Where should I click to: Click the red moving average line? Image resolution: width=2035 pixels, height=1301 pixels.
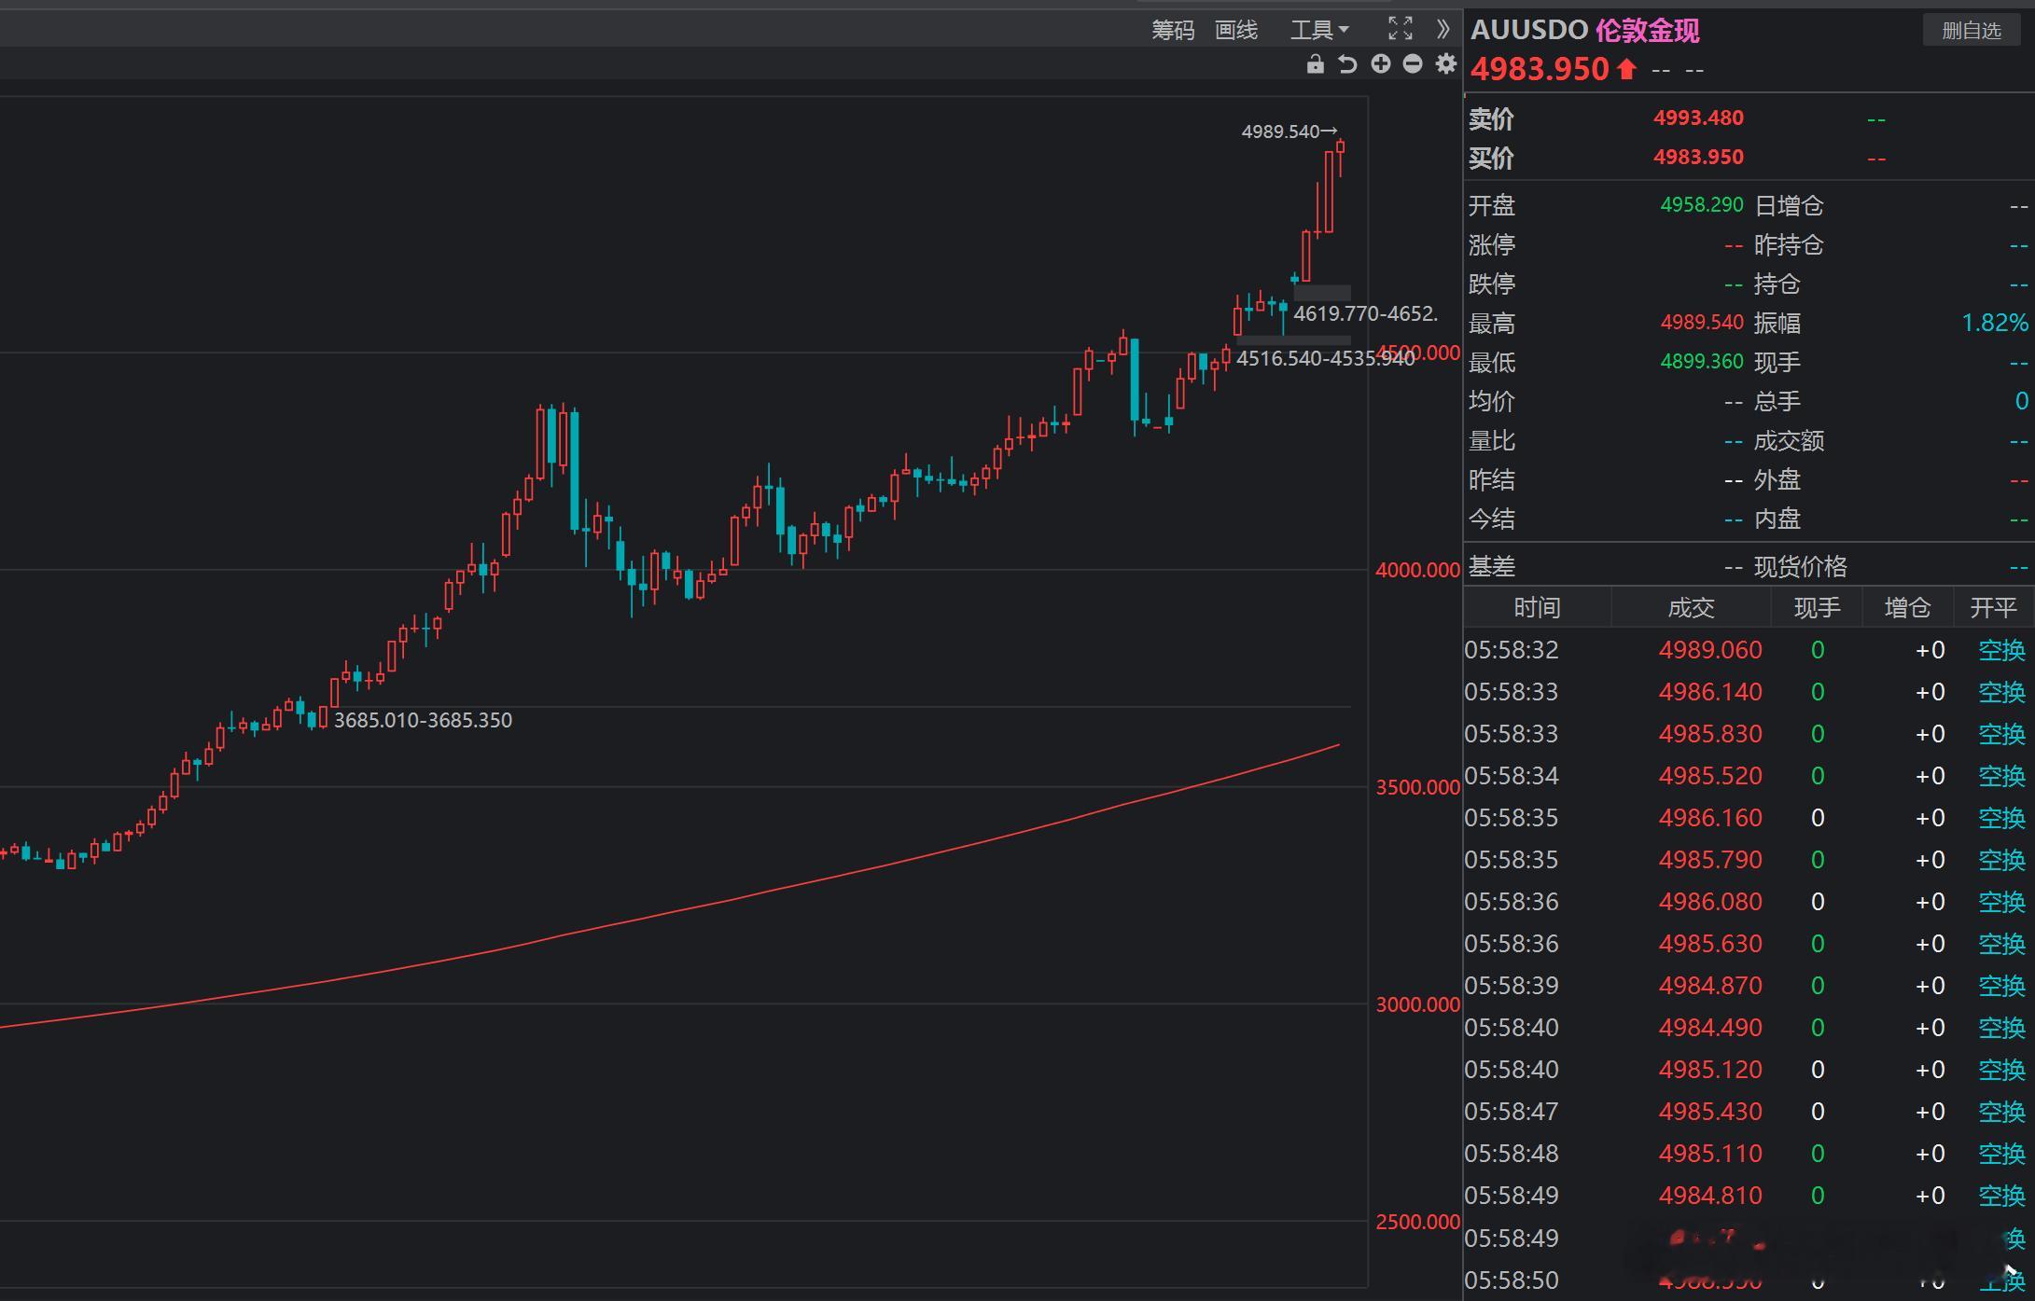[746, 896]
